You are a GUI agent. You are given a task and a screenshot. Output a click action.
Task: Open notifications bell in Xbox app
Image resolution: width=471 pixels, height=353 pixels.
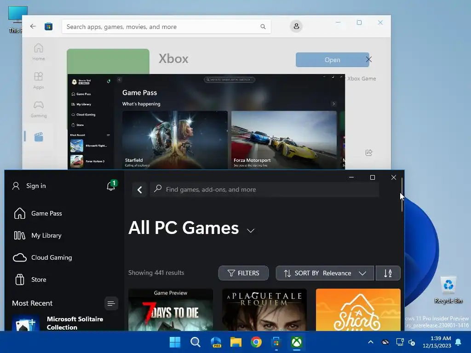(x=111, y=186)
